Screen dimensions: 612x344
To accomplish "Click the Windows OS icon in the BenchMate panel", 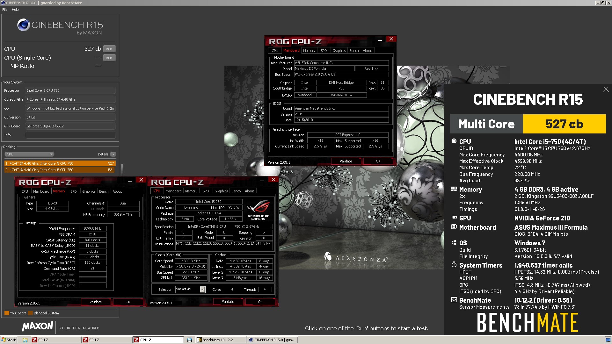I will pos(454,242).
